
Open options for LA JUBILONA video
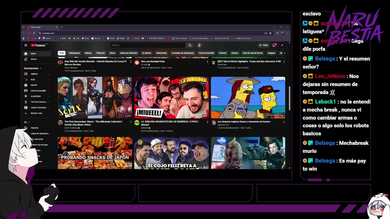[x=207, y=122]
